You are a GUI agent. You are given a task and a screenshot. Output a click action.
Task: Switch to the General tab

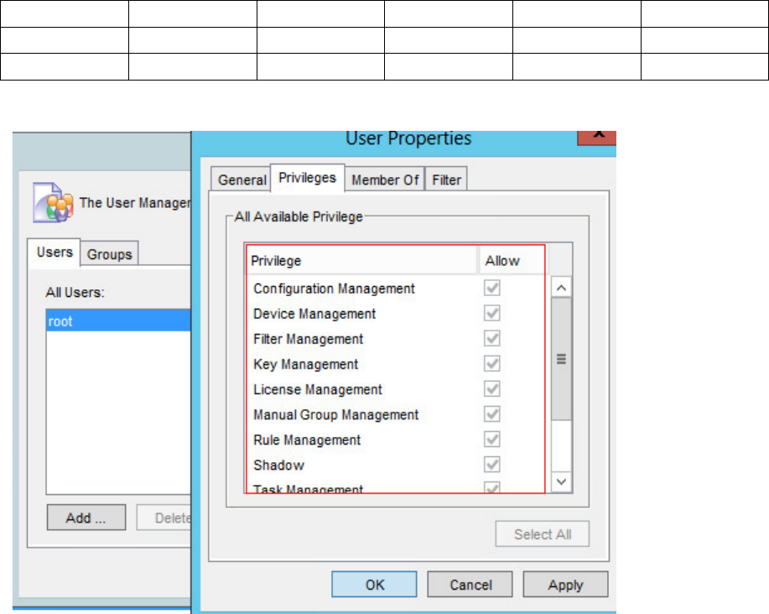242,180
